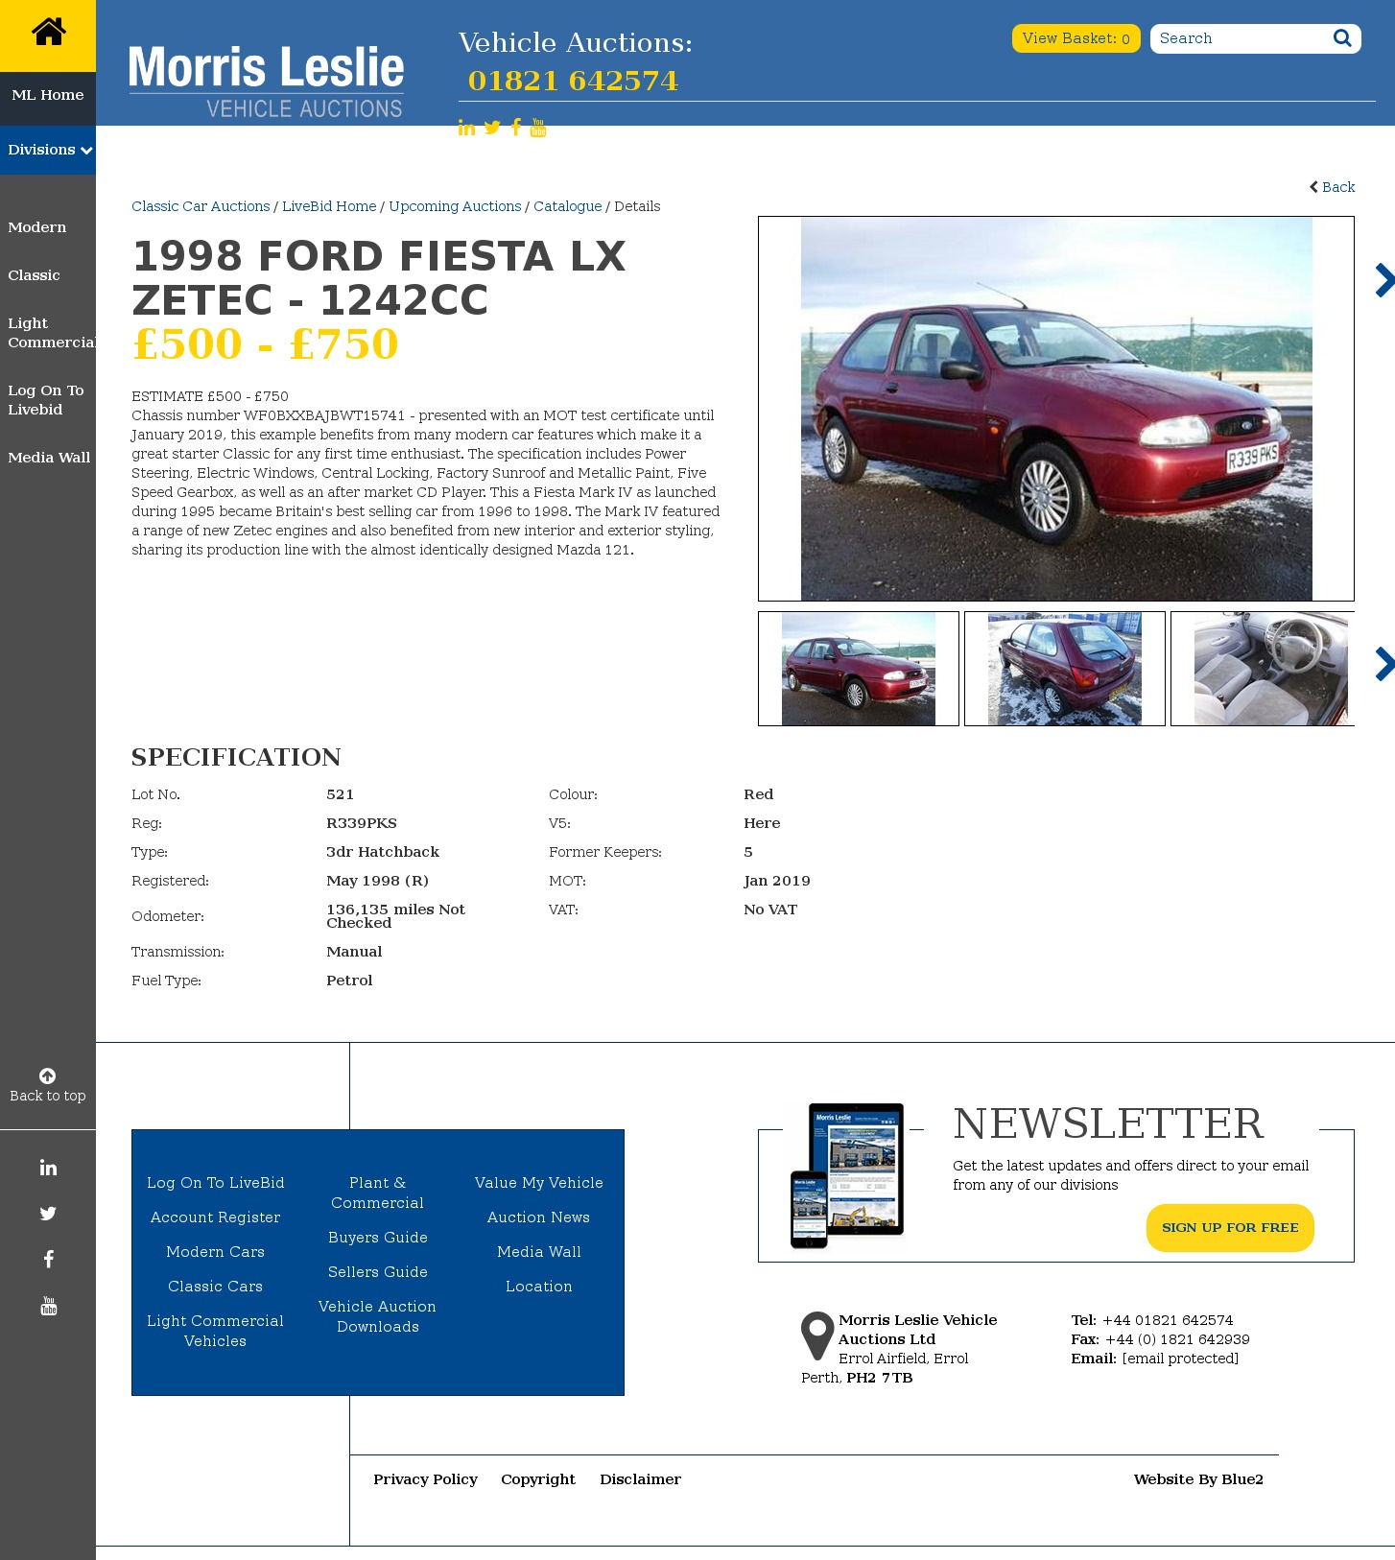Open footer Modern Cars link
1395x1560 pixels.
[216, 1252]
